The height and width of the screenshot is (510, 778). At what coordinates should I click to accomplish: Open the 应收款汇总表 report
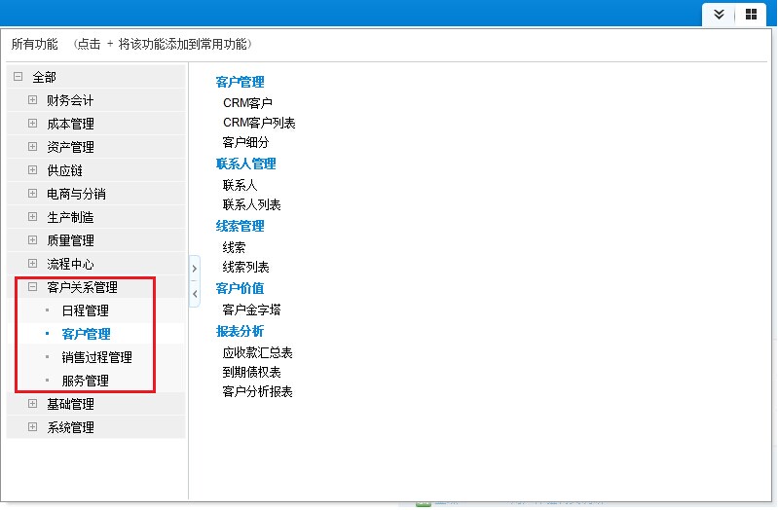257,352
